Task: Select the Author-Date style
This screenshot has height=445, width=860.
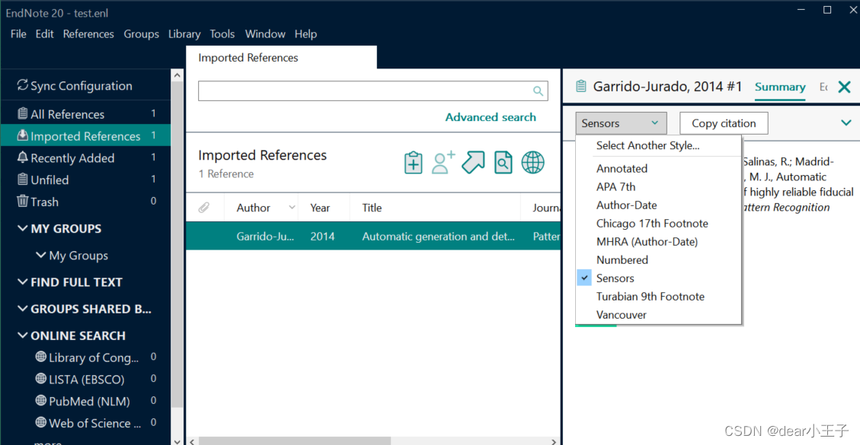Action: pos(626,205)
